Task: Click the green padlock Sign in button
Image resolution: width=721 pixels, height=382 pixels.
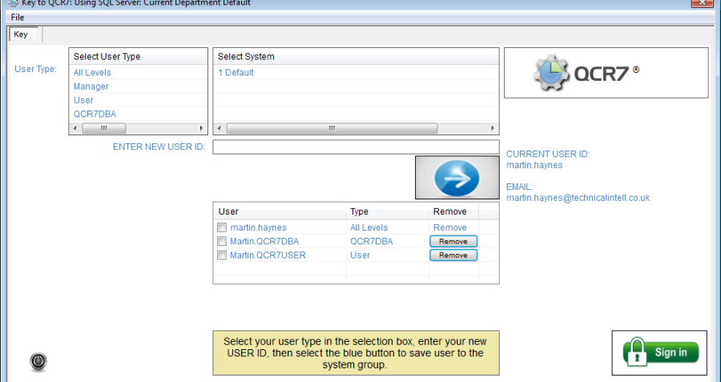Action: click(x=660, y=352)
